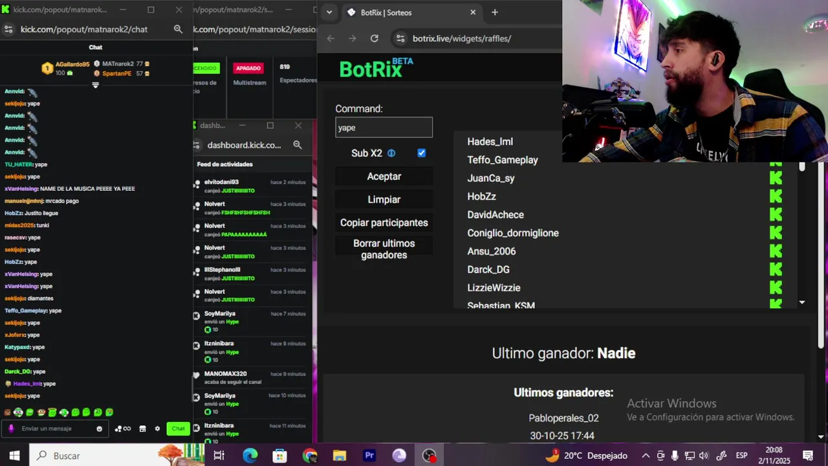Show hidden system tray icons
828x466 pixels.
click(646, 456)
